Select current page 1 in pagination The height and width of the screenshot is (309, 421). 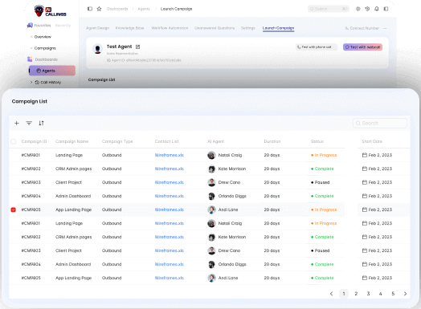(x=344, y=294)
